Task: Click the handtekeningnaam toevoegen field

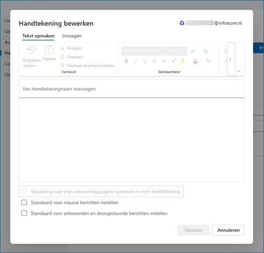Action: pyautogui.click(x=131, y=89)
